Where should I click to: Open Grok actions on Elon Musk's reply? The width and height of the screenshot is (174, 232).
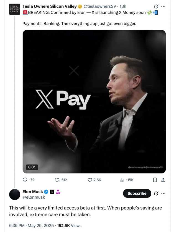click(x=156, y=193)
